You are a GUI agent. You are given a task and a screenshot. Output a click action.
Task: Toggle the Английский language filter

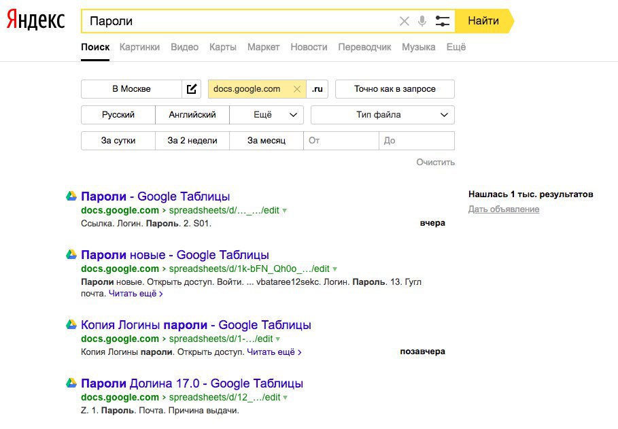pyautogui.click(x=192, y=115)
